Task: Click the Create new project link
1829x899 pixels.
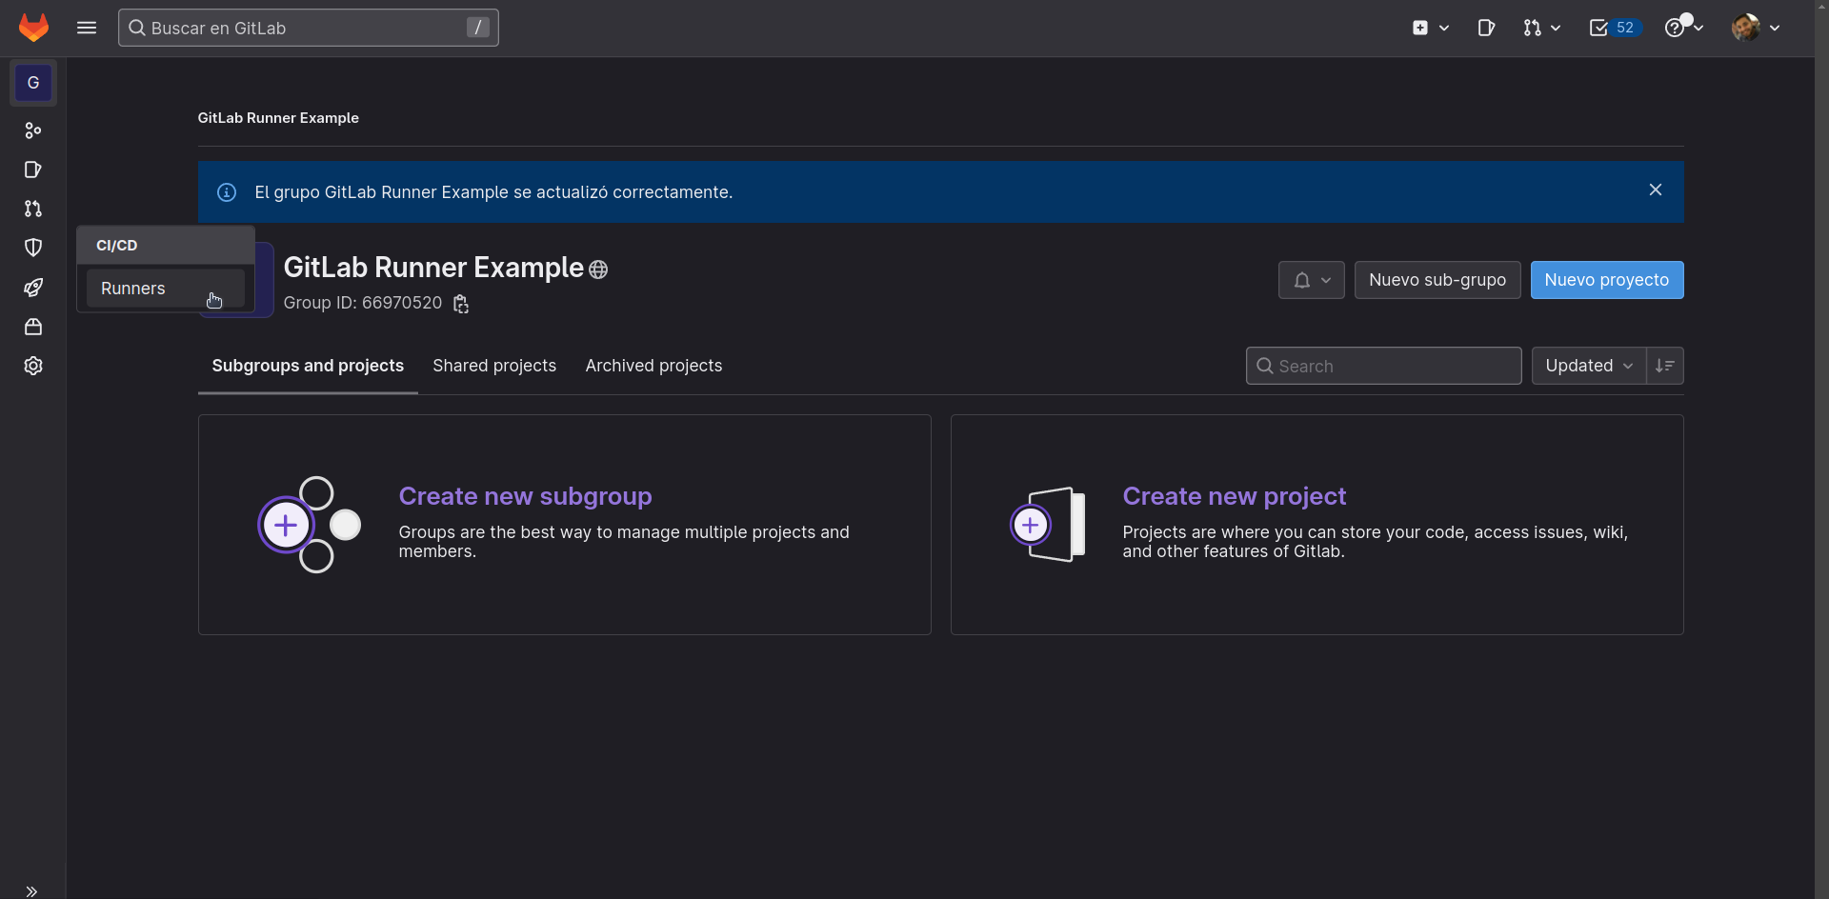Action: 1234,496
